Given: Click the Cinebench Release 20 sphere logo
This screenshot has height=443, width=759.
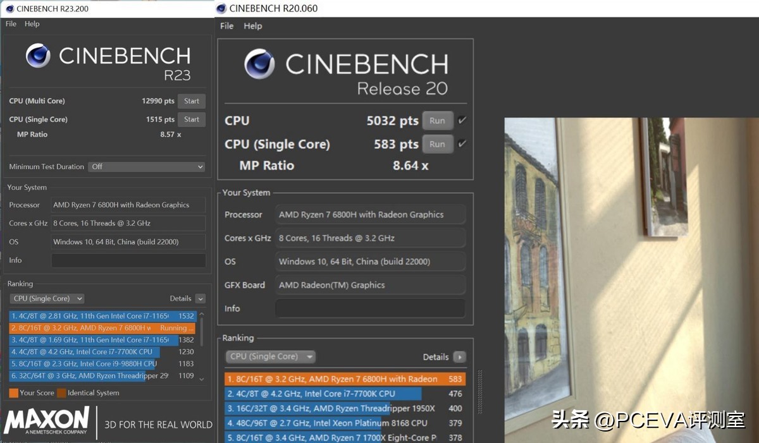Looking at the screenshot, I should pyautogui.click(x=260, y=64).
